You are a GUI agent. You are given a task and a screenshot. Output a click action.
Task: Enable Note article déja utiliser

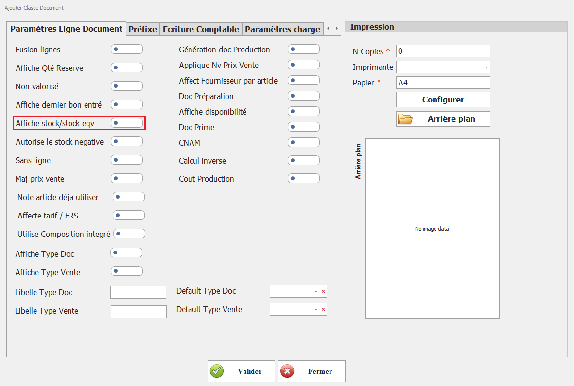pyautogui.click(x=128, y=197)
